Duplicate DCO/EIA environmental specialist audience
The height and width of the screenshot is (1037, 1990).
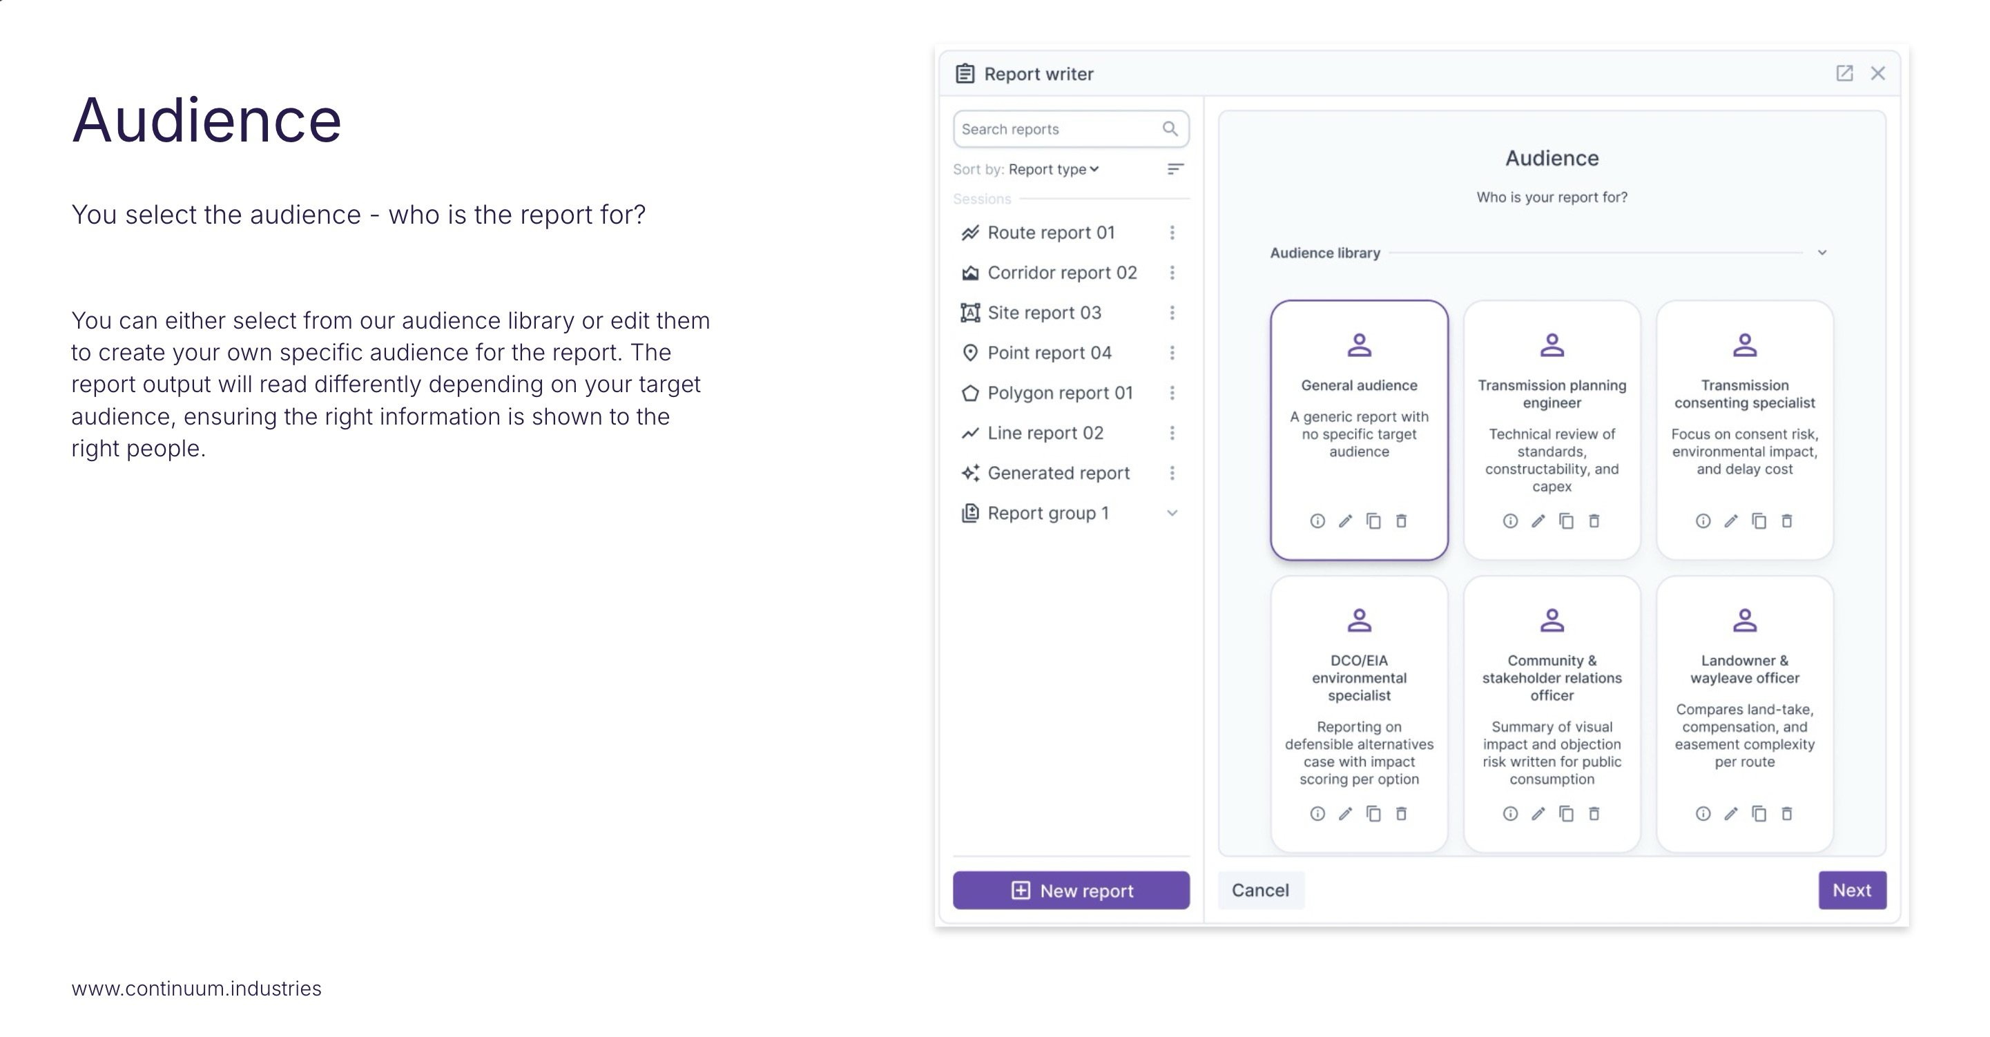1373,814
